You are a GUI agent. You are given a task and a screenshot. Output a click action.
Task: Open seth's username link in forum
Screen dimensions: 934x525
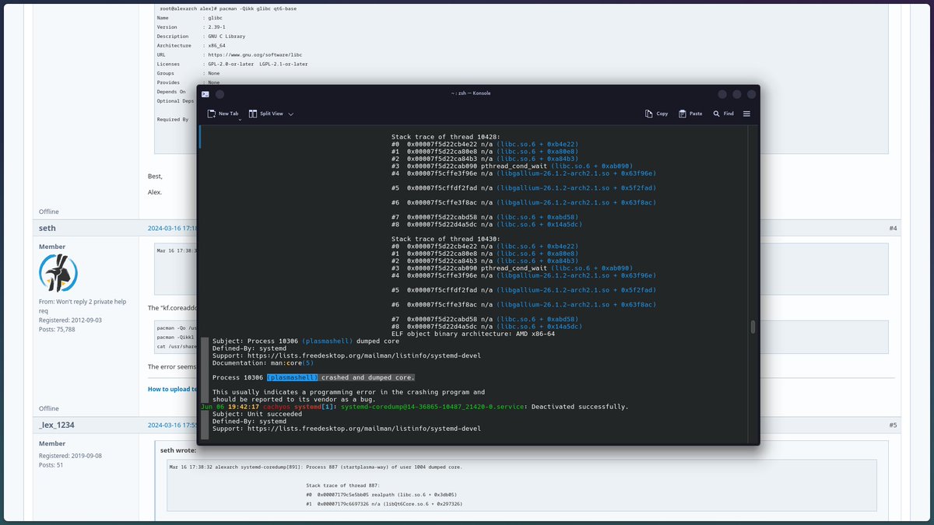47,228
